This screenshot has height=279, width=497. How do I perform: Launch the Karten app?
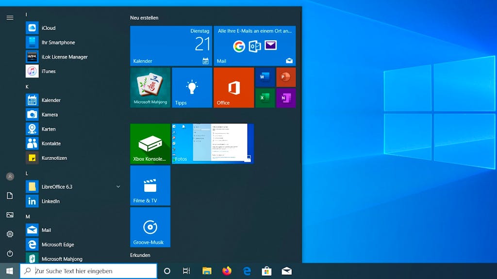pos(73,129)
